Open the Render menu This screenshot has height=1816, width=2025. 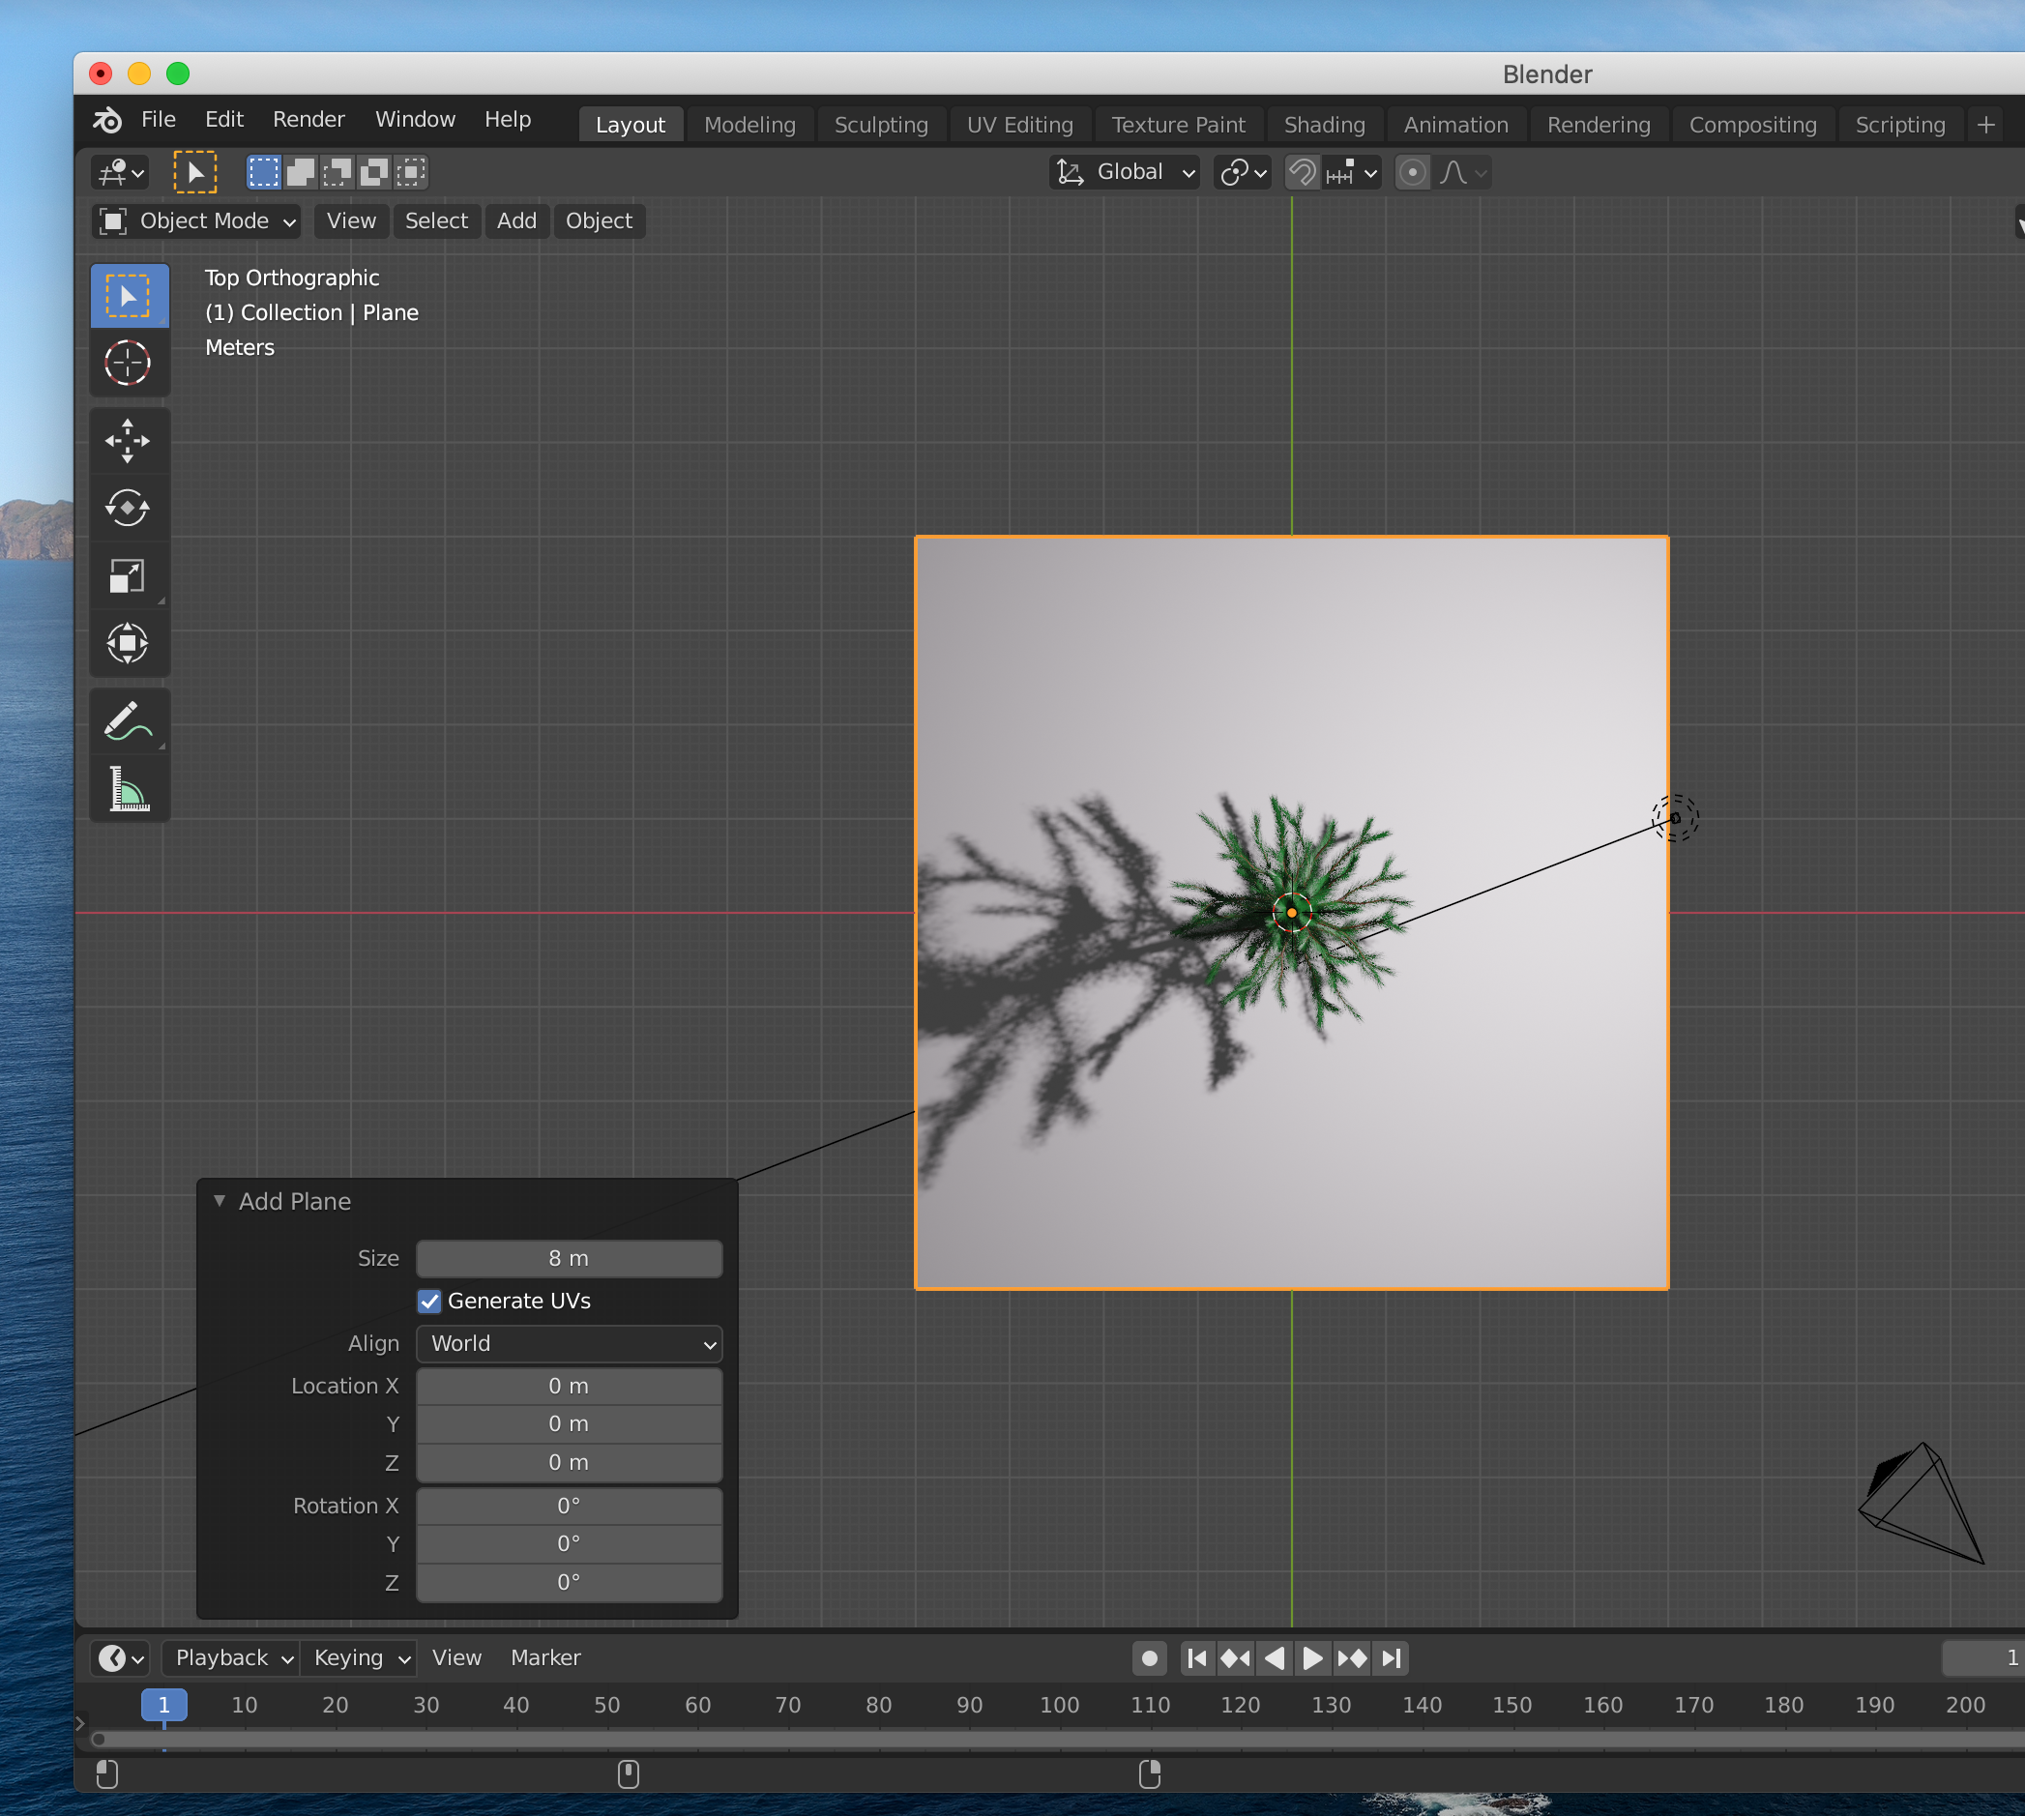point(308,120)
